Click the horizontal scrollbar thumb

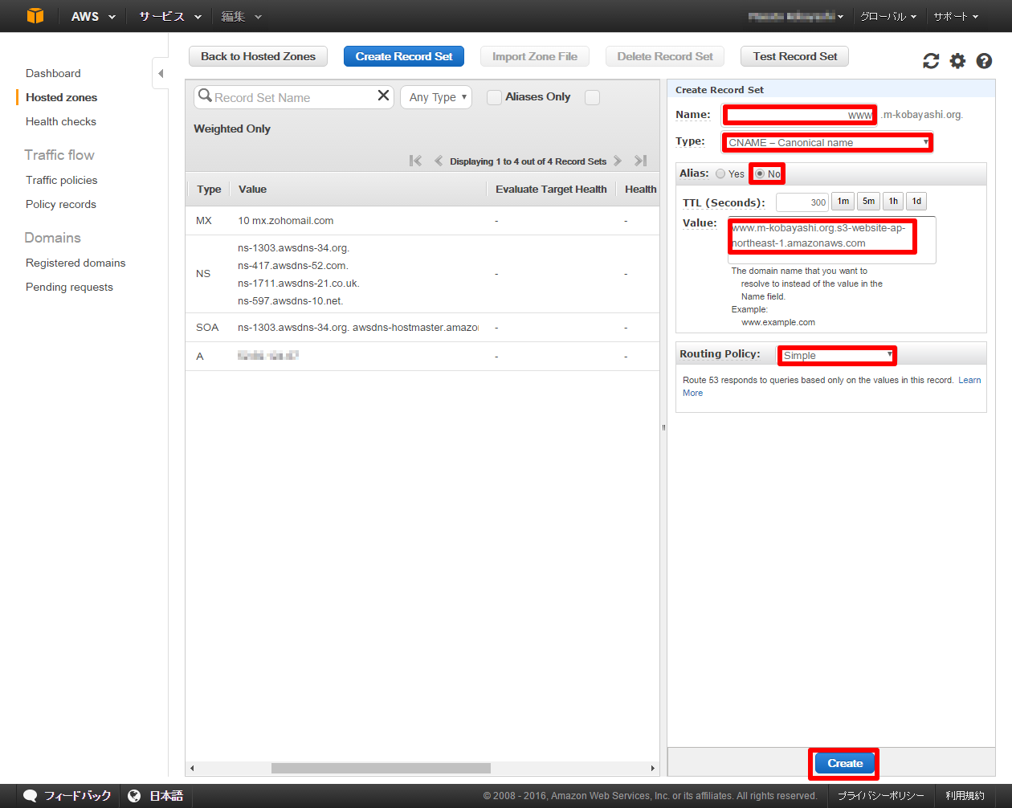coord(381,768)
